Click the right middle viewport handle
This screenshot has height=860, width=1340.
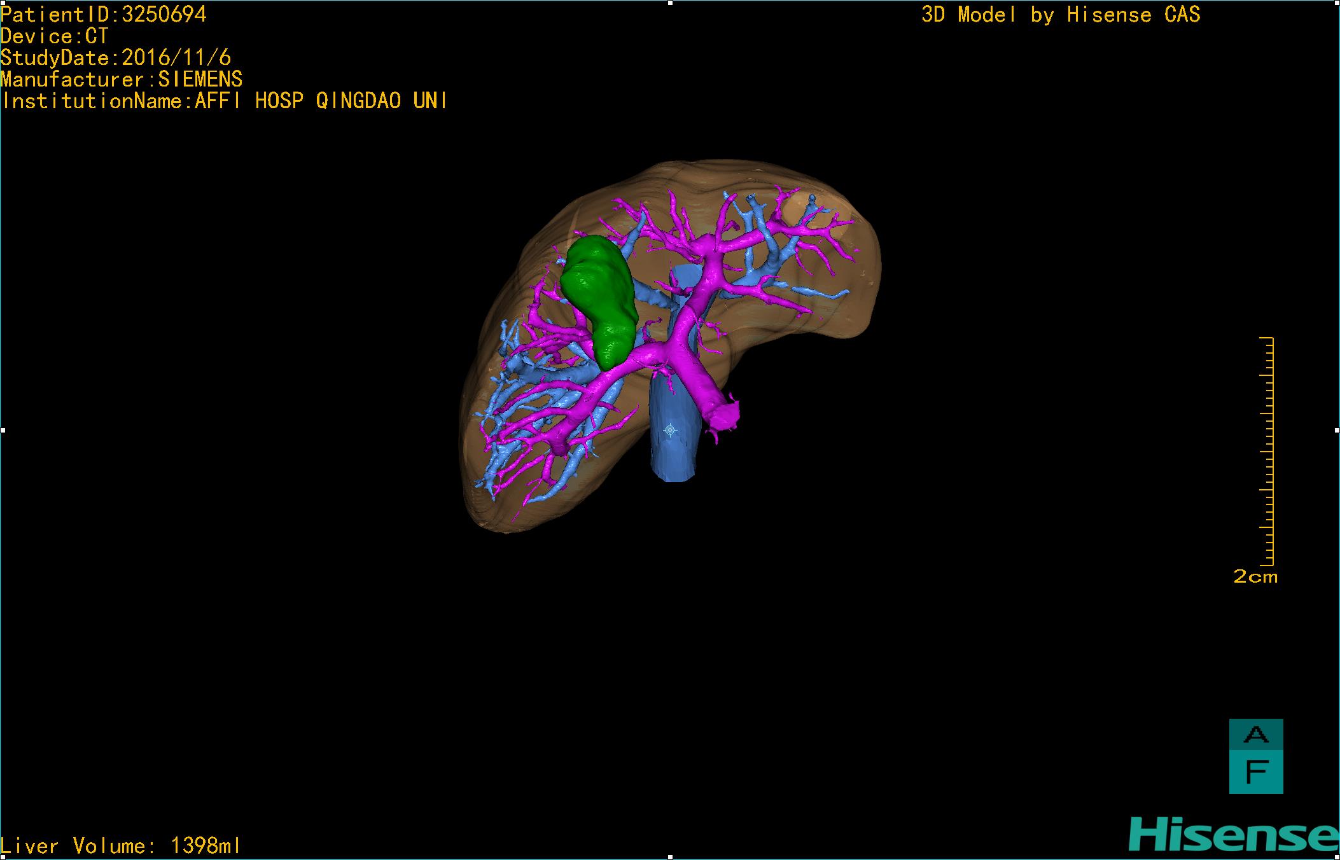[x=1336, y=431]
